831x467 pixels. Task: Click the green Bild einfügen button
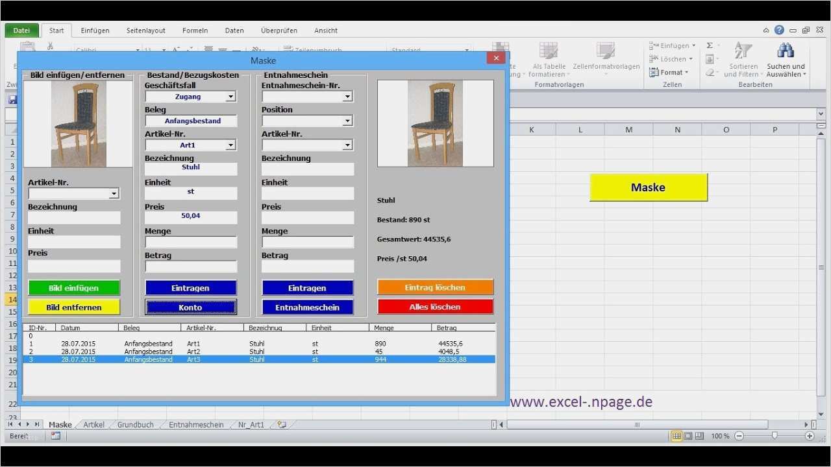pyautogui.click(x=73, y=287)
